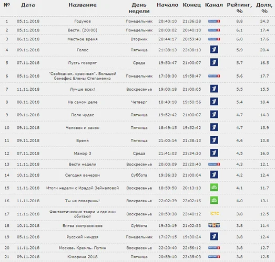Image resolution: width=275 pixels, height=262 pixels.
Task: Click the Первый канал logo beside Русский ниндзя
Action: (214, 236)
